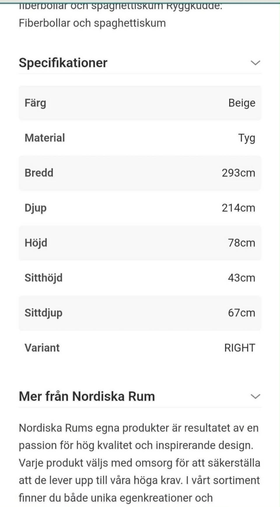Select the Höjd row label

36,243
